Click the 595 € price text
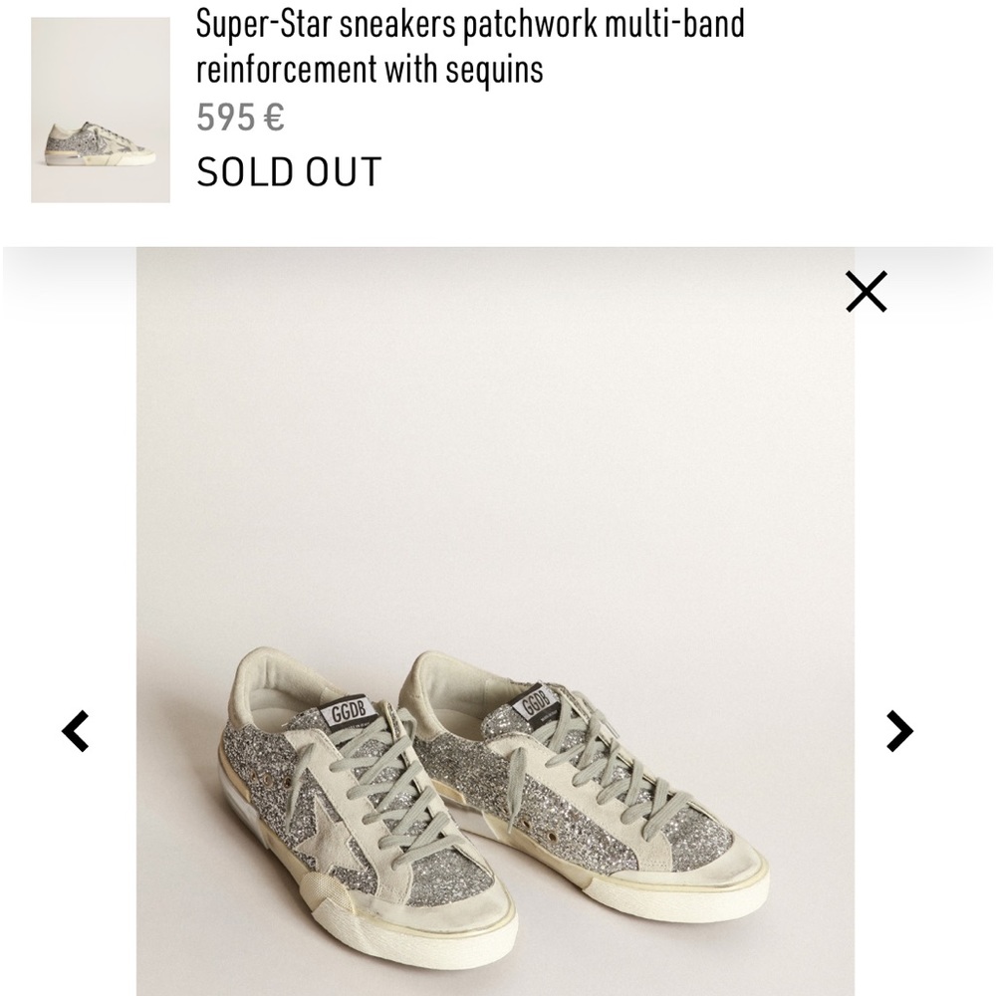This screenshot has height=996, width=996. coord(239,118)
